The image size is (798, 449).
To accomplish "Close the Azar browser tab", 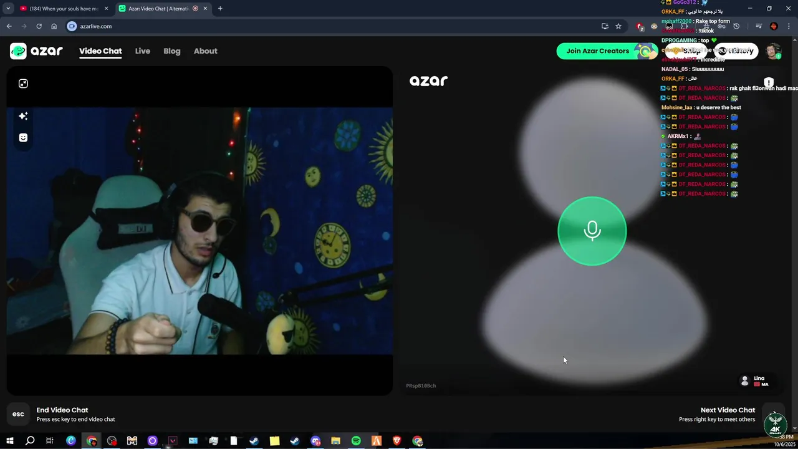I will coord(205,9).
